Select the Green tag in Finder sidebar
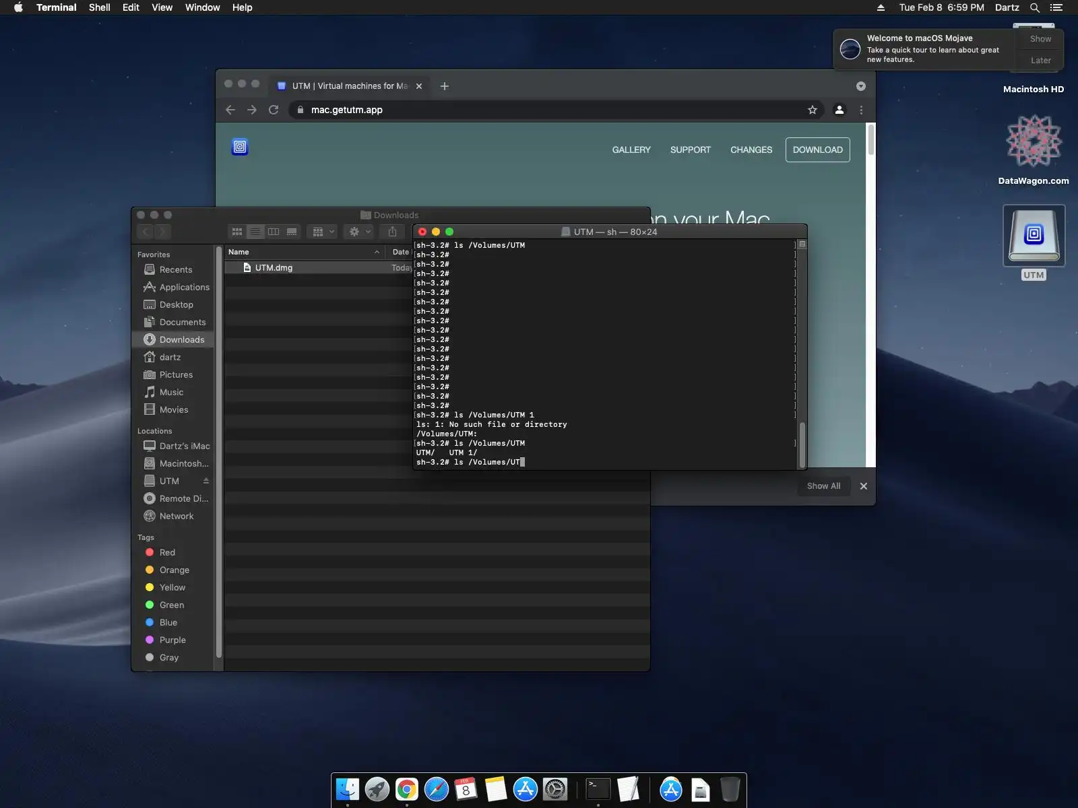 (172, 605)
